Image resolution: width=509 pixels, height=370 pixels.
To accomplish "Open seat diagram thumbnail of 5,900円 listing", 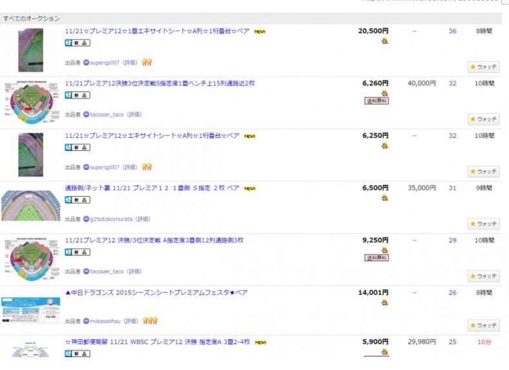I will click(30, 349).
